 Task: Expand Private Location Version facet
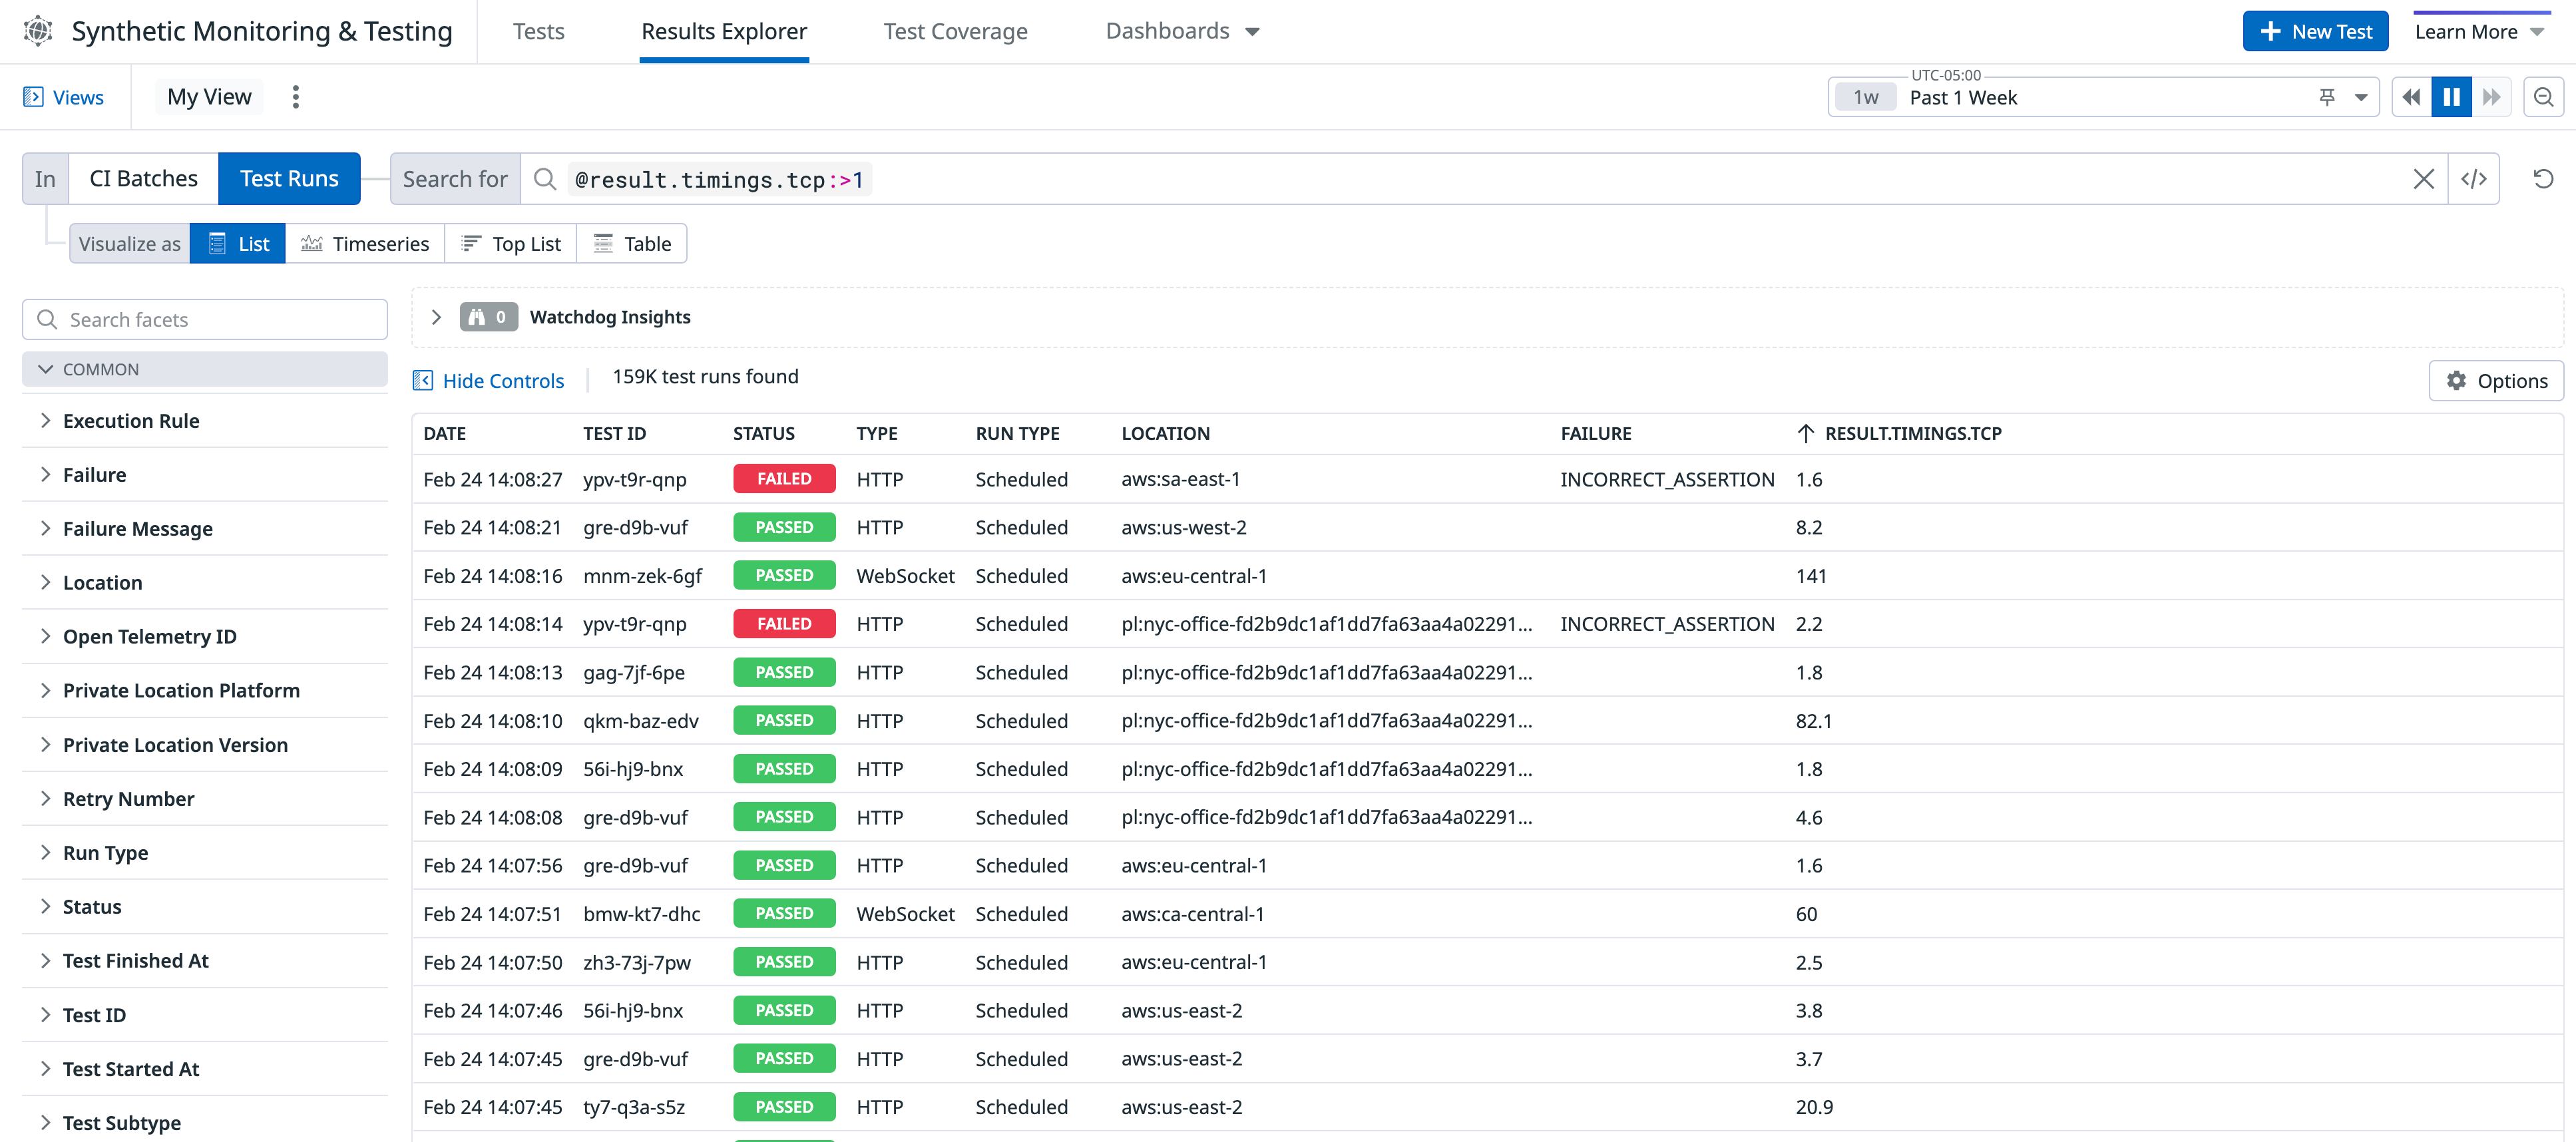pos(205,745)
